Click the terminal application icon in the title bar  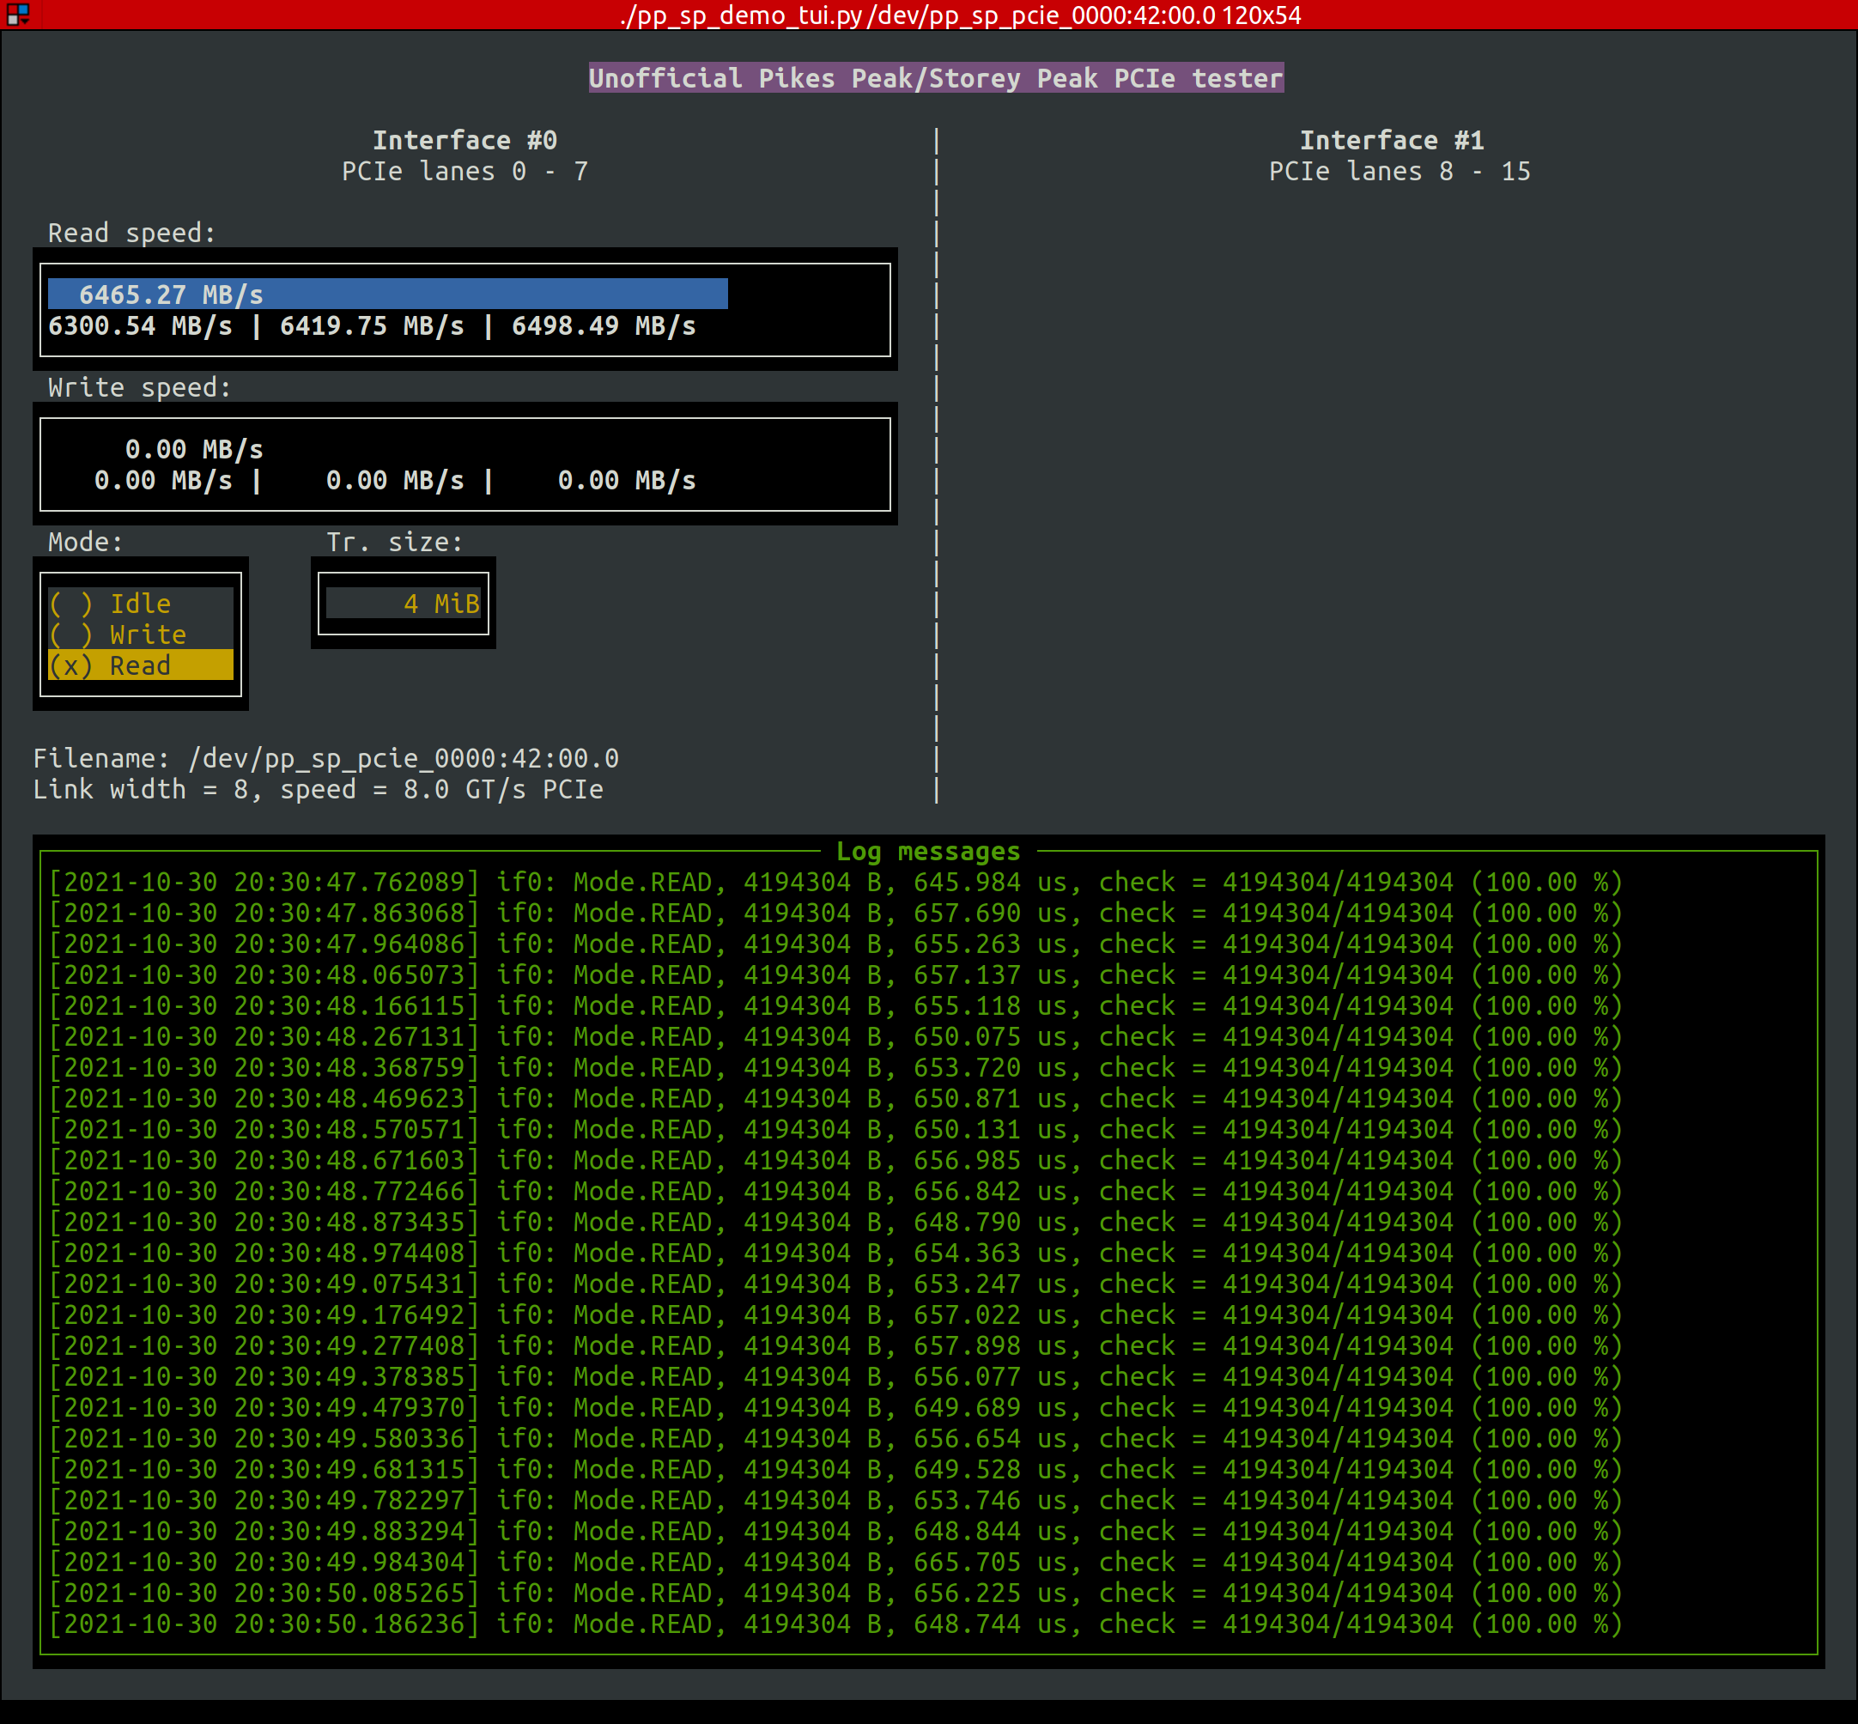18,15
